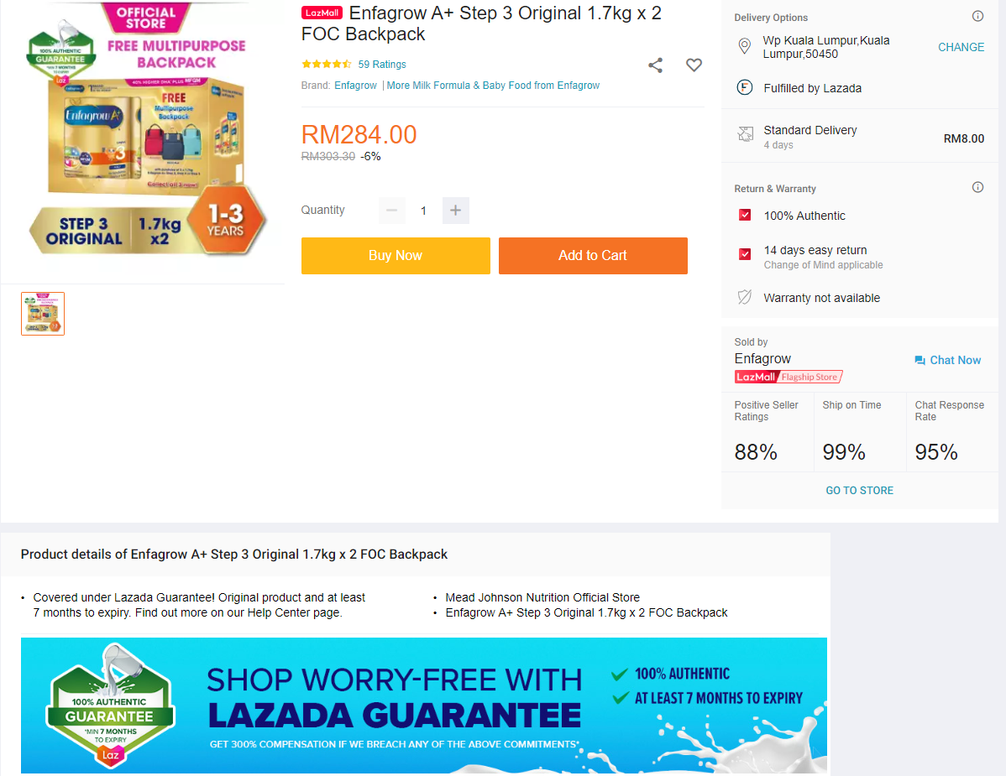
Task: Open Chat Now with seller
Action: (x=947, y=360)
